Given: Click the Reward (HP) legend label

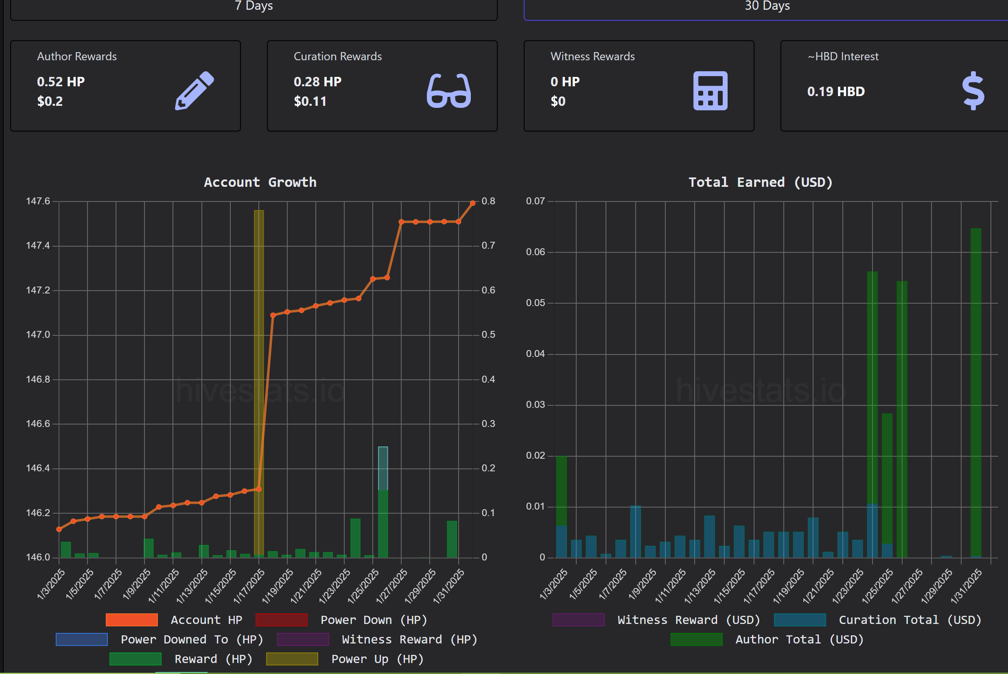Looking at the screenshot, I should pos(214,659).
